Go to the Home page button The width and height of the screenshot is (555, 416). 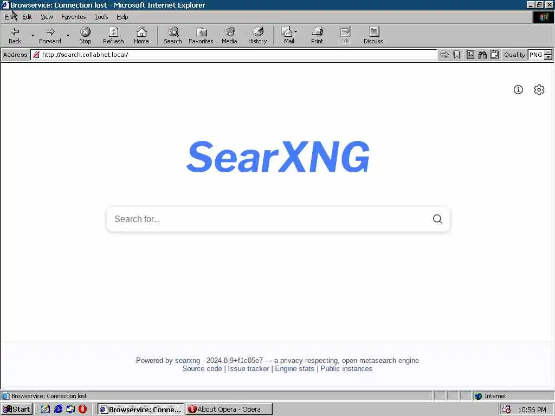141,35
